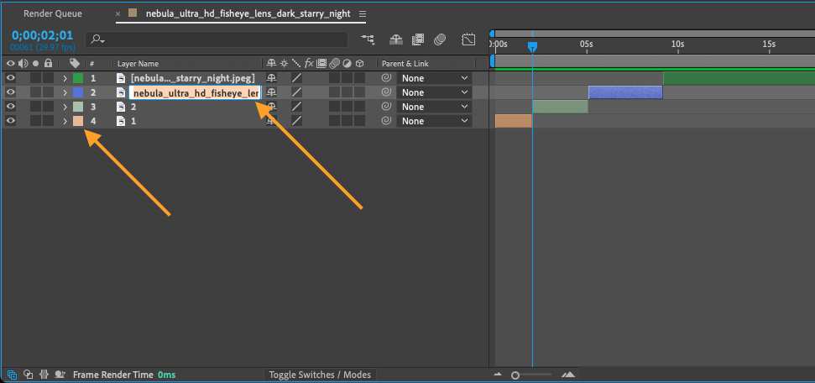Screen dimensions: 815x383
Task: Expand layer 1 properties with its chevron
Action: 65,78
